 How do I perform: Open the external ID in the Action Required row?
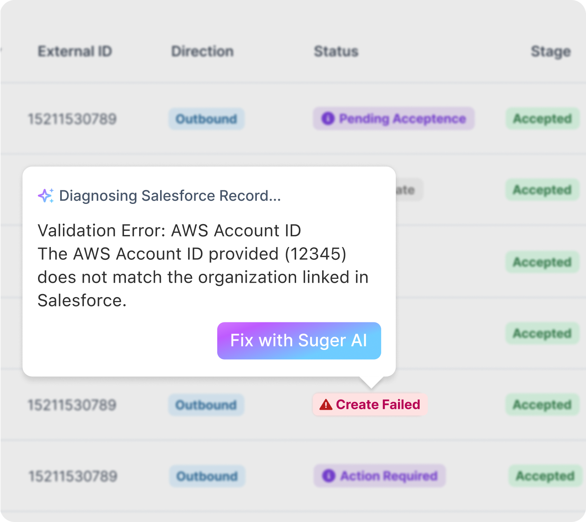(x=73, y=476)
